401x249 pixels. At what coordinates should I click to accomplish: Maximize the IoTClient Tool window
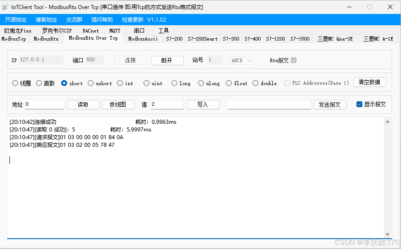(369, 7)
